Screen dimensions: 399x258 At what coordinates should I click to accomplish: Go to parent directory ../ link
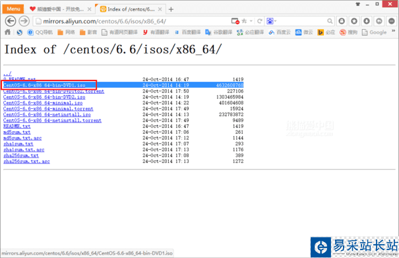(7, 74)
